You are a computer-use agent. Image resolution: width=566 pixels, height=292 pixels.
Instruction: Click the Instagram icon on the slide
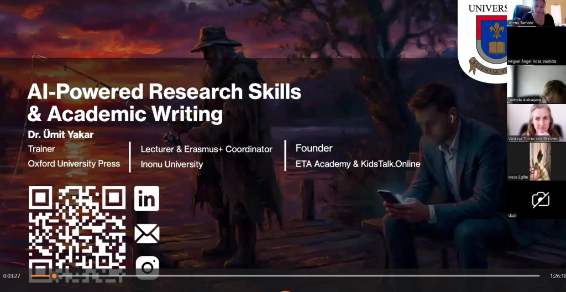(x=147, y=268)
